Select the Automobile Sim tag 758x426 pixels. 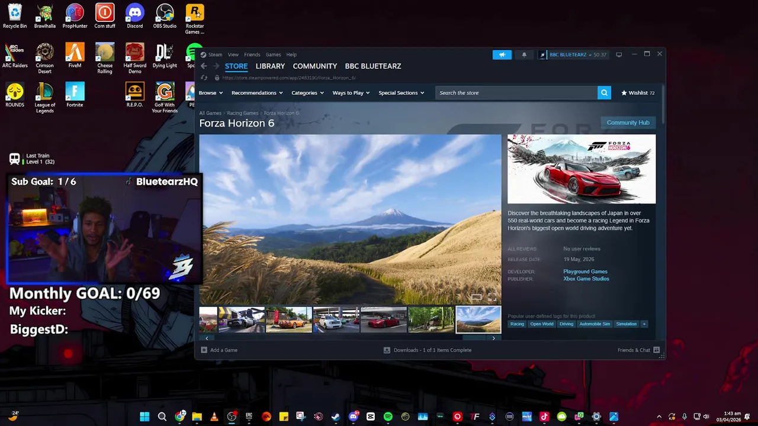595,324
